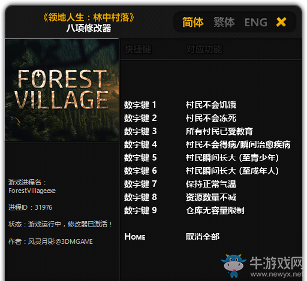The width and height of the screenshot is (307, 281).
Task: Click hotkey label 数字键 3
Action: point(140,131)
